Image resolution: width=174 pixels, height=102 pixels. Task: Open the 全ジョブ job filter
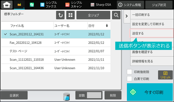(x=93, y=15)
